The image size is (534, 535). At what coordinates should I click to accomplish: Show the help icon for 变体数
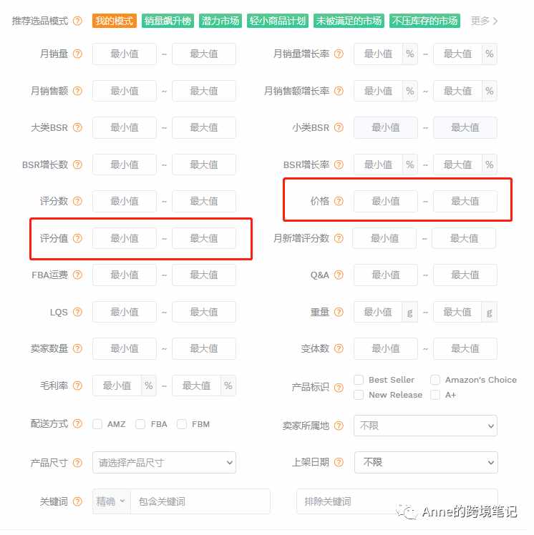(339, 348)
